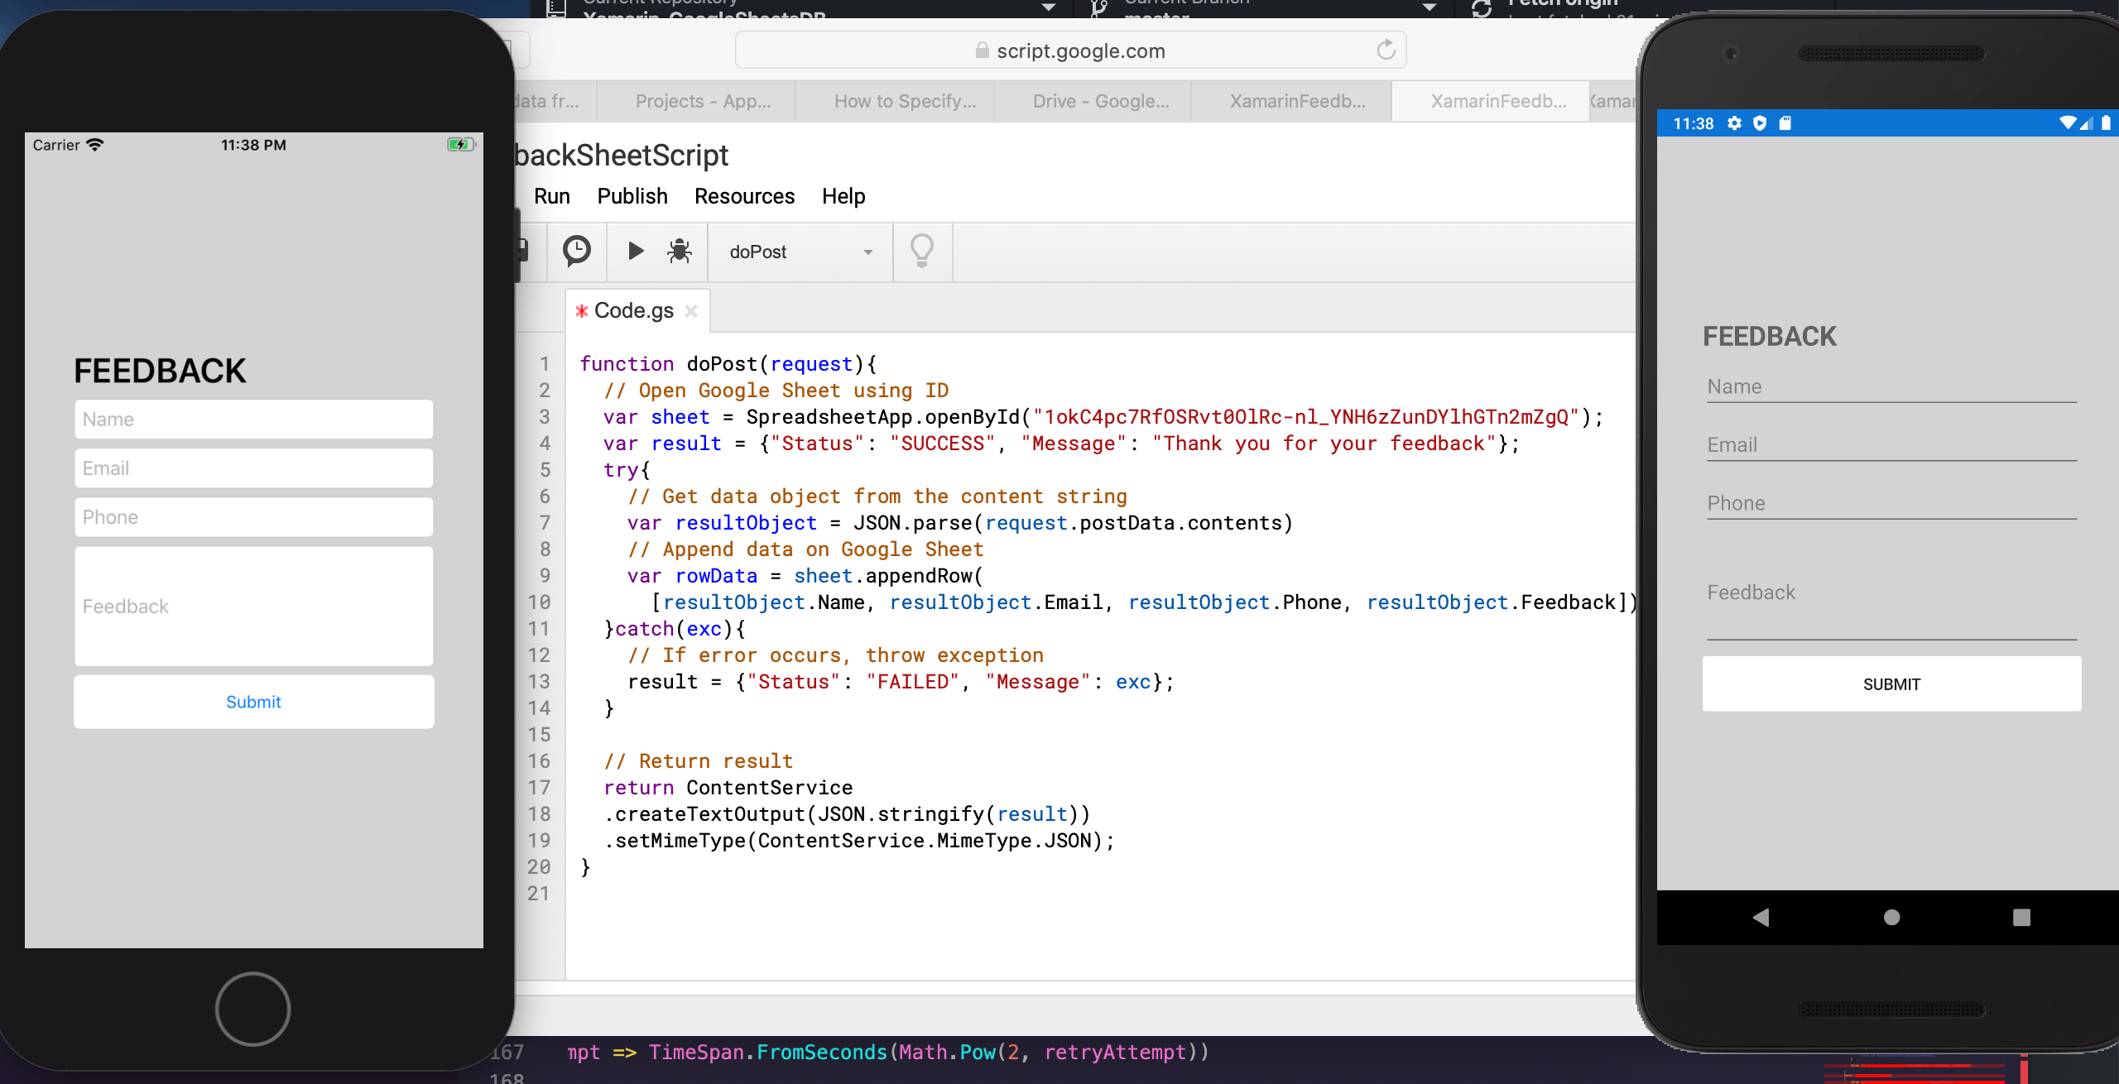
Task: Select the doPost function dropdown
Action: click(x=795, y=252)
